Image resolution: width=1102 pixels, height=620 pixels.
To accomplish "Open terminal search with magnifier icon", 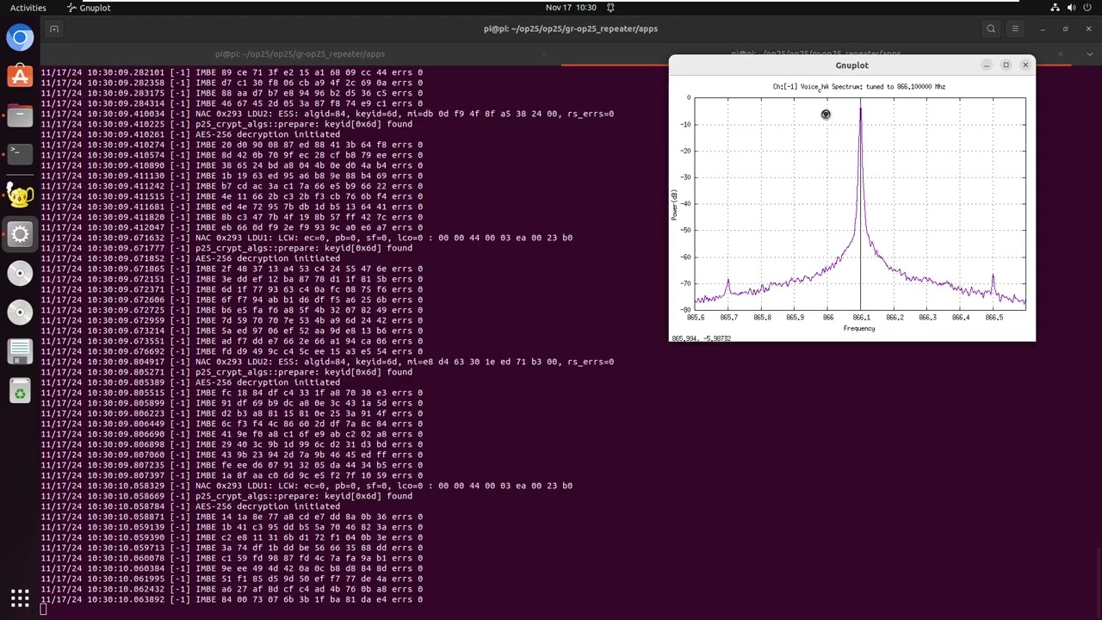I will click(x=991, y=28).
